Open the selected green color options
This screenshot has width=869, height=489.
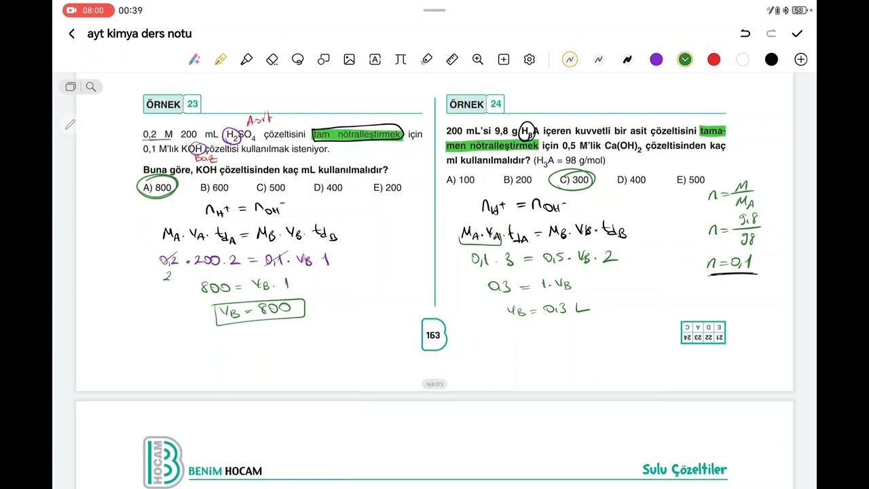tap(685, 60)
